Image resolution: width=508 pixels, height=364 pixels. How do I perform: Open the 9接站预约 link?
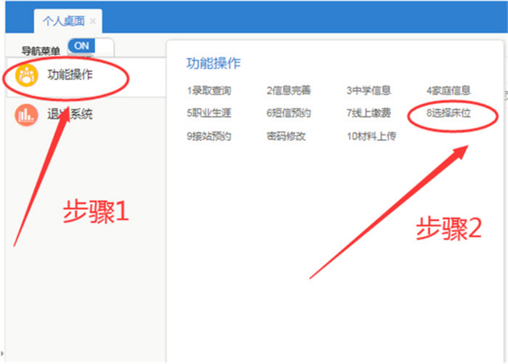(208, 136)
